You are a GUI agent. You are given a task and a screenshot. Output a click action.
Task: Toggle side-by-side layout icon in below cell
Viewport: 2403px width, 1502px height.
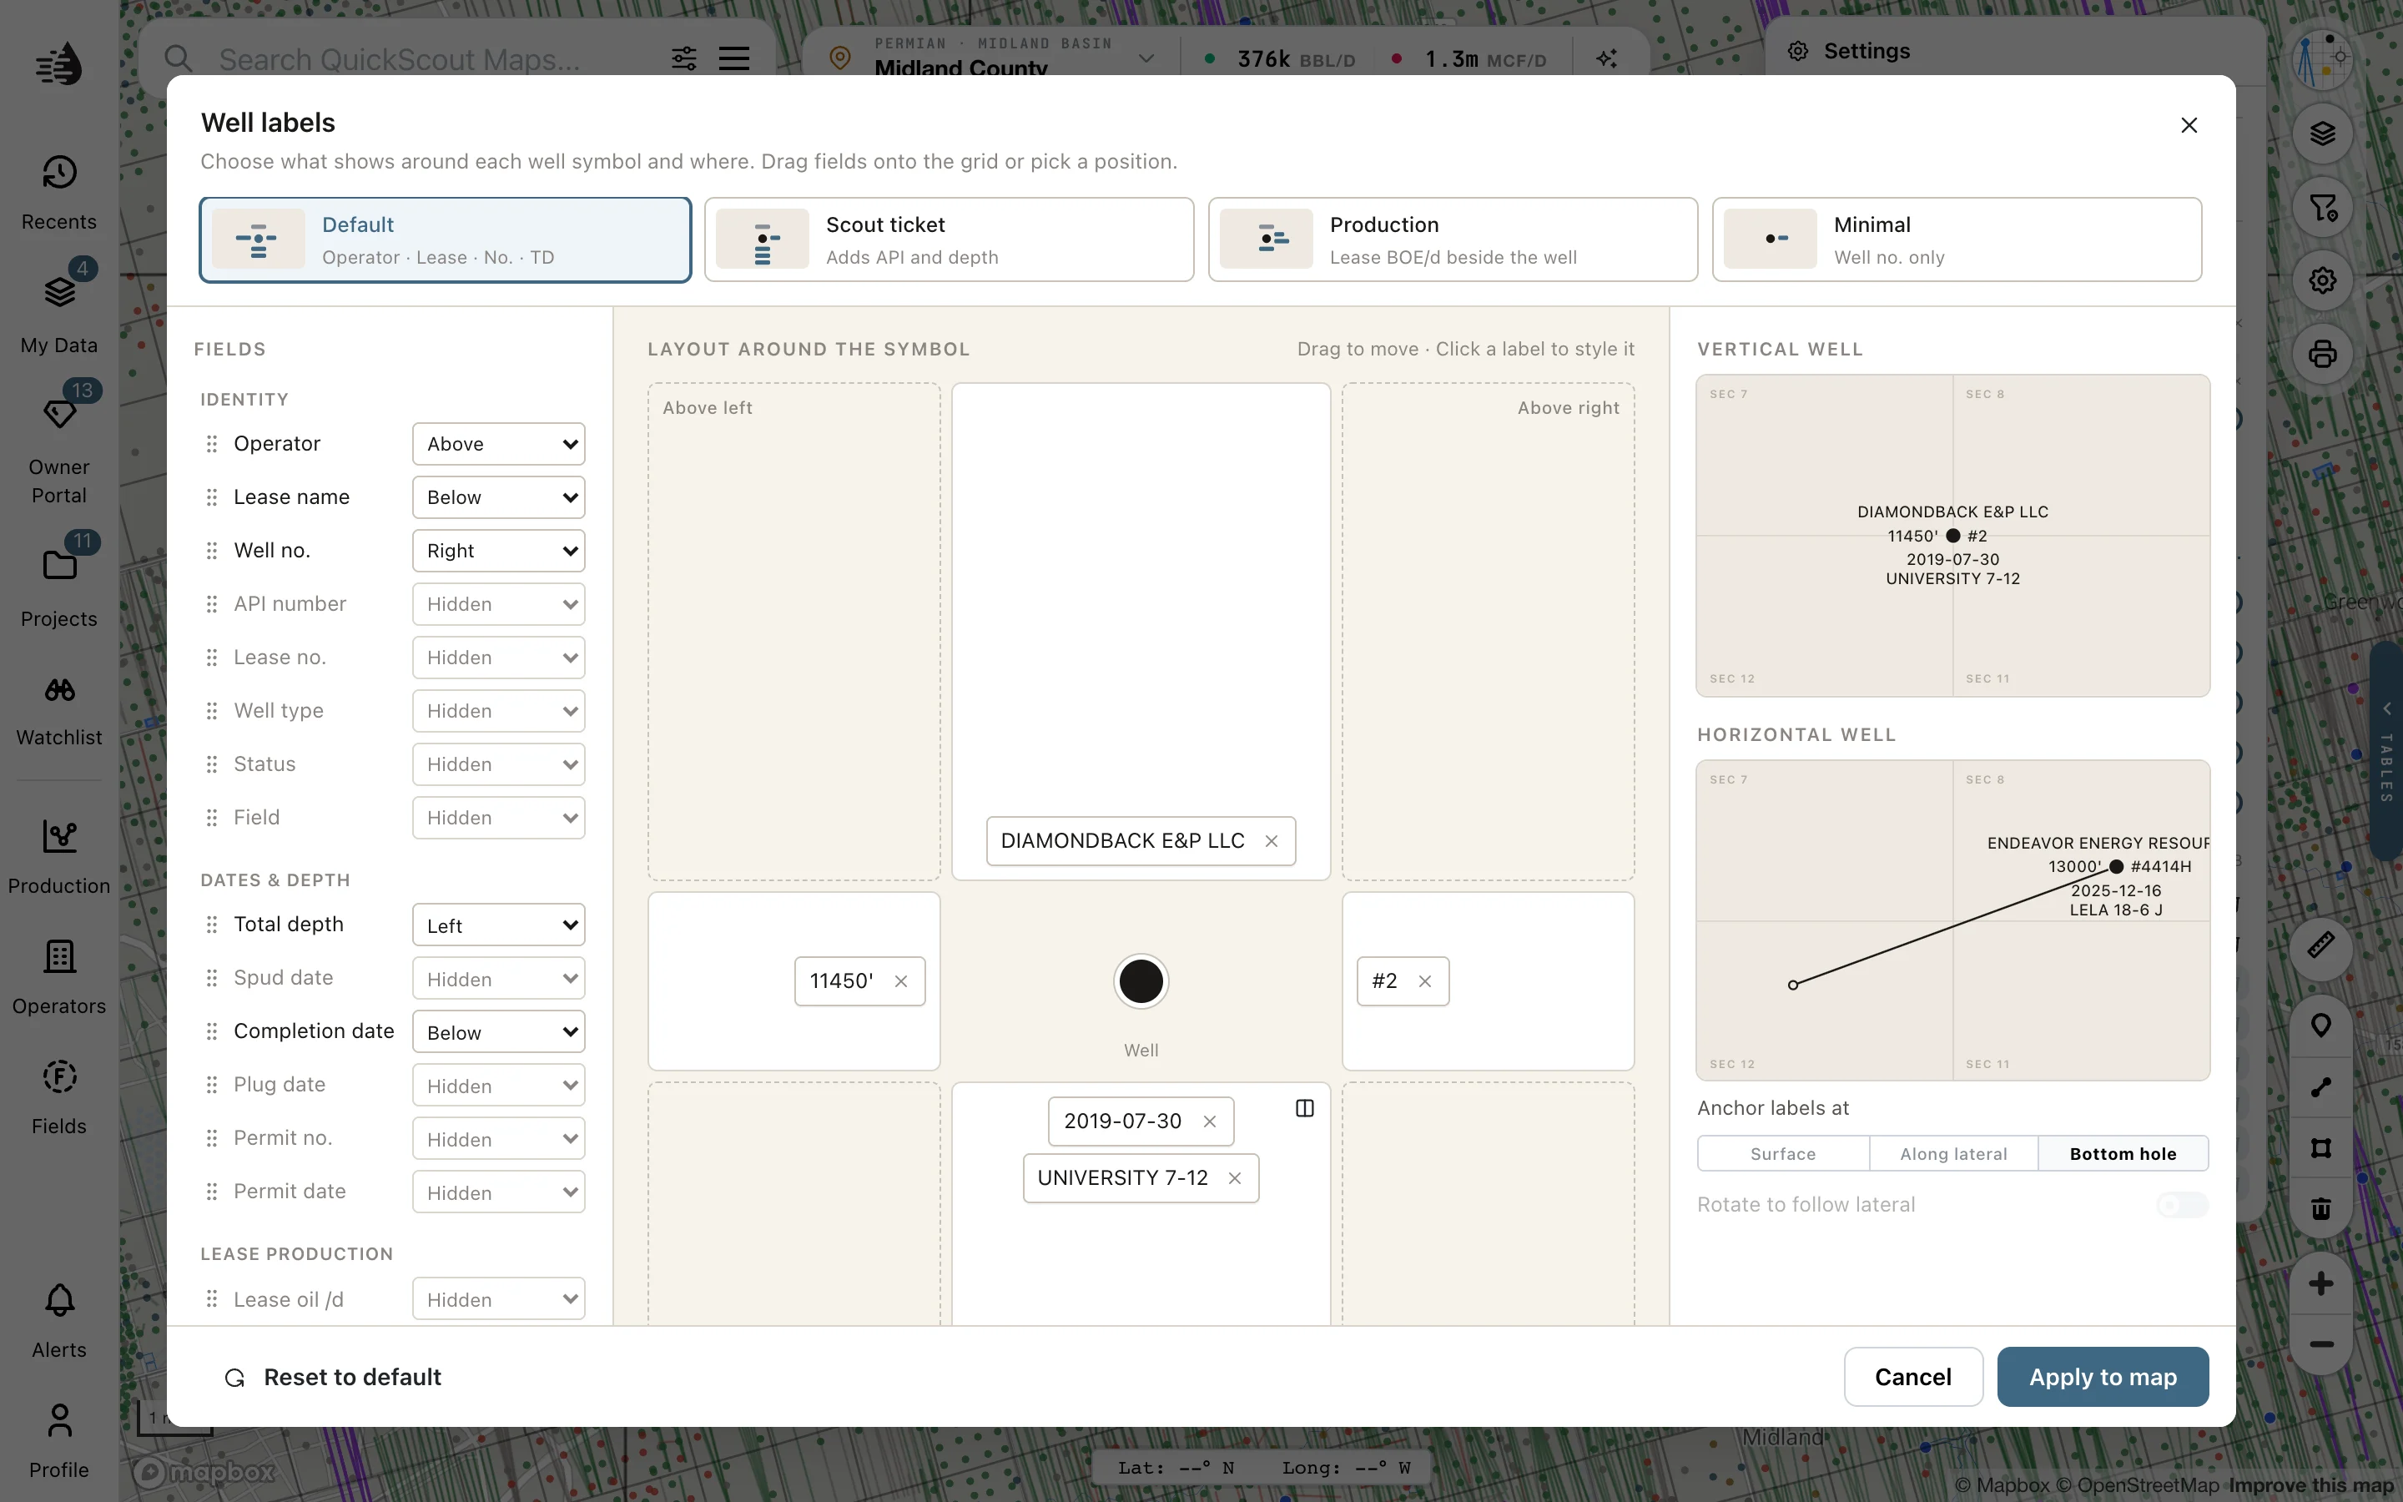point(1305,1109)
